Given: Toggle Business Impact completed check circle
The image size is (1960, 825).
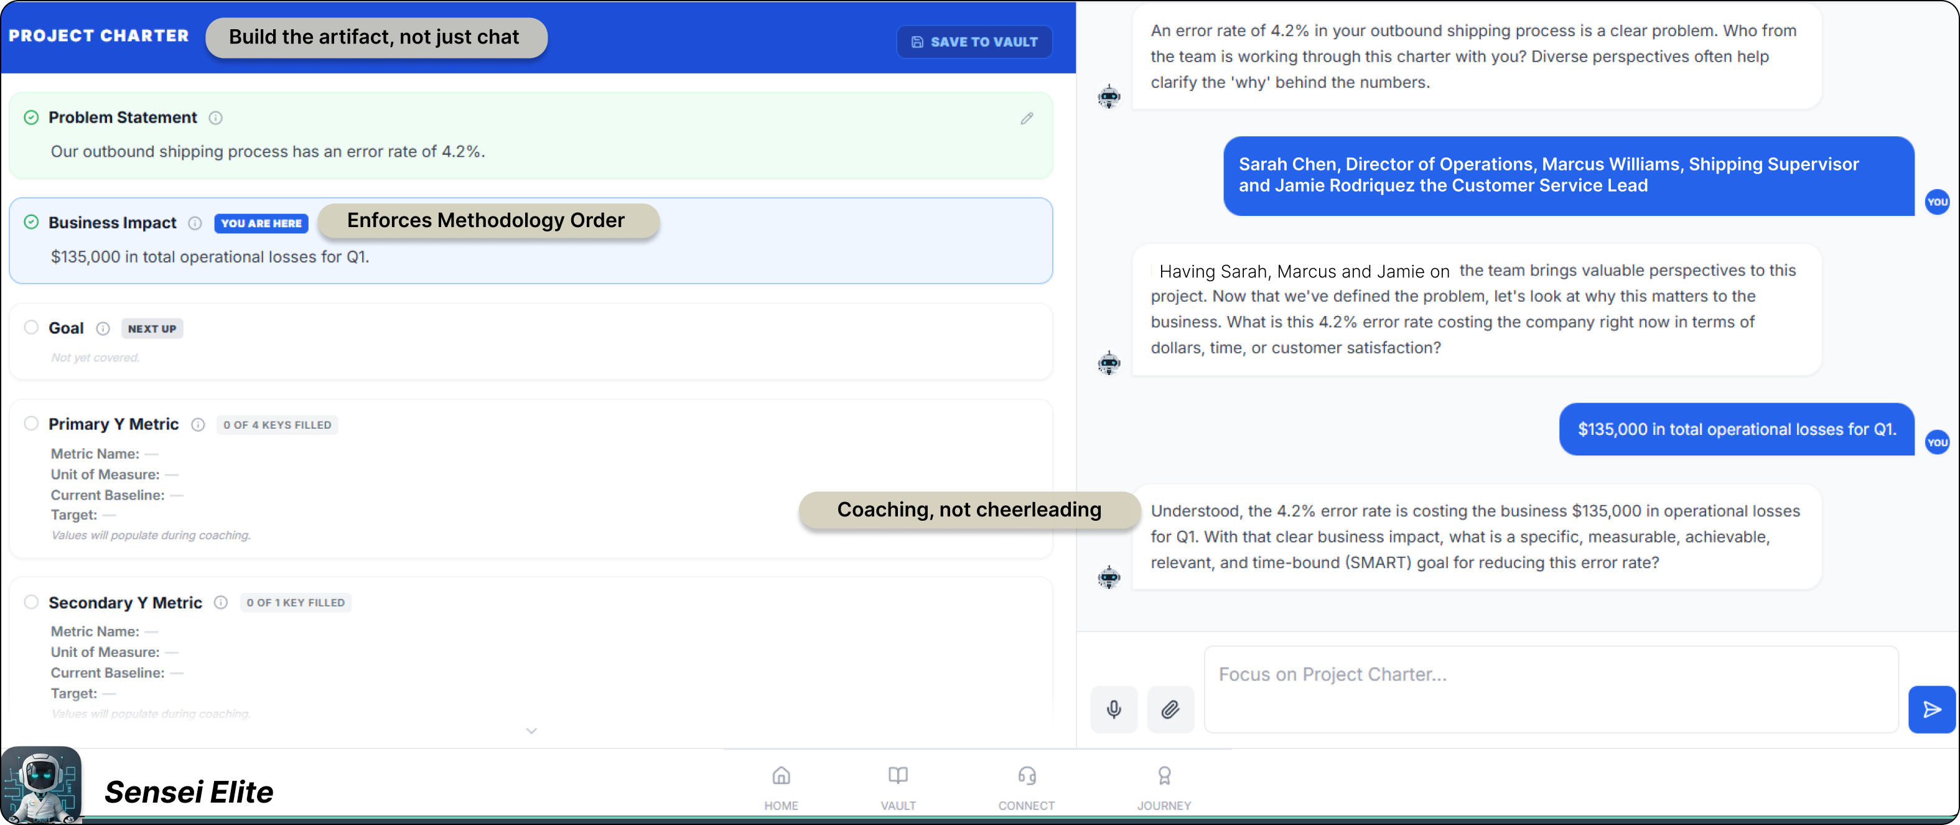Looking at the screenshot, I should point(31,222).
